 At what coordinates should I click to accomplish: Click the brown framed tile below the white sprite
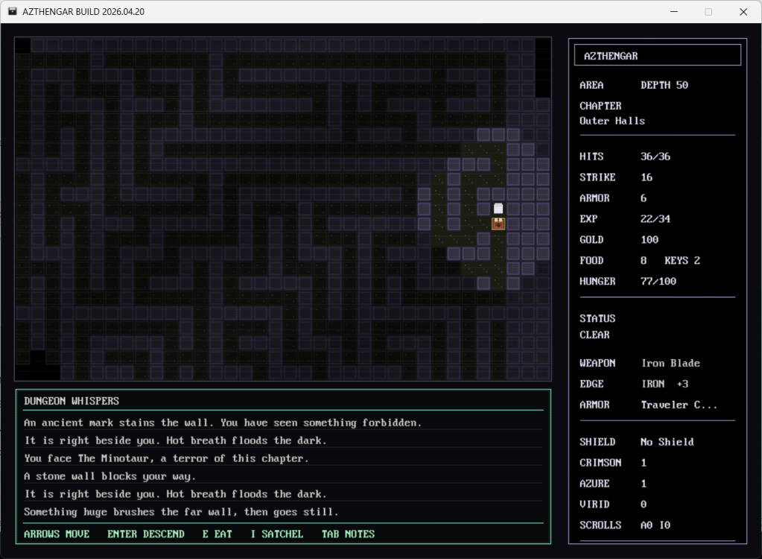(498, 224)
